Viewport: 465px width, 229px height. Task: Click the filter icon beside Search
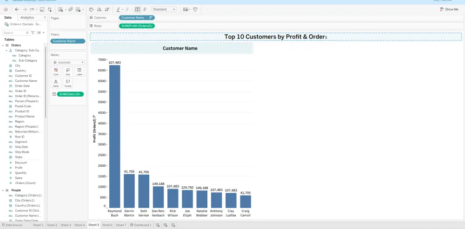[x=33, y=33]
